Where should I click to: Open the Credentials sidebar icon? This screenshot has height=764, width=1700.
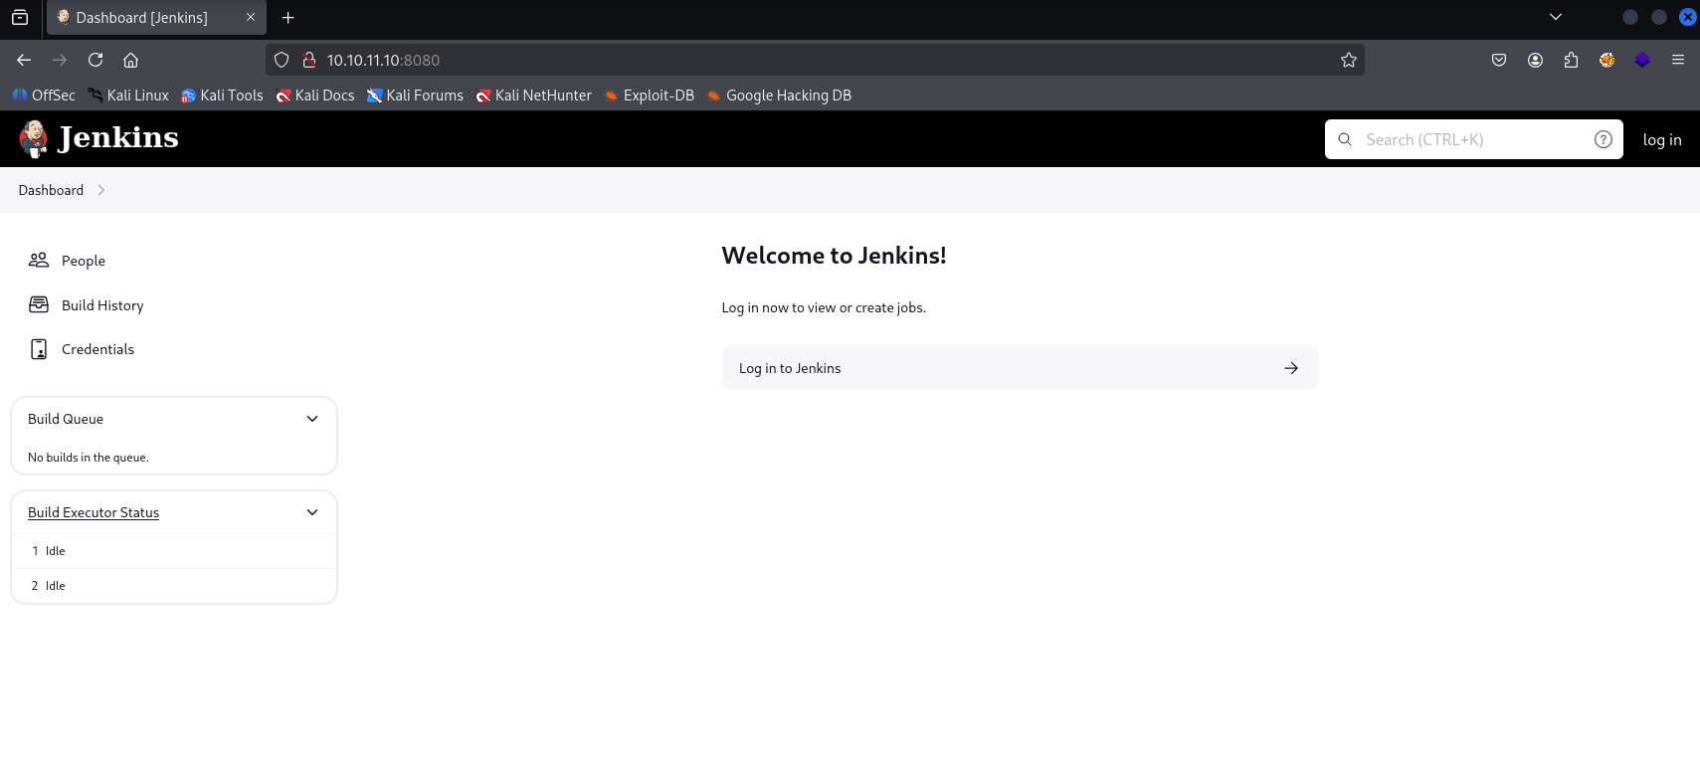click(39, 349)
